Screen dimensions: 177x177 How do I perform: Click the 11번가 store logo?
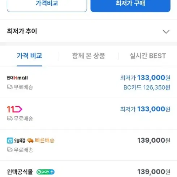point(14,109)
